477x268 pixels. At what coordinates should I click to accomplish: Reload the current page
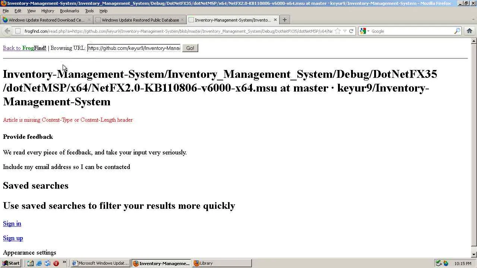(x=351, y=31)
